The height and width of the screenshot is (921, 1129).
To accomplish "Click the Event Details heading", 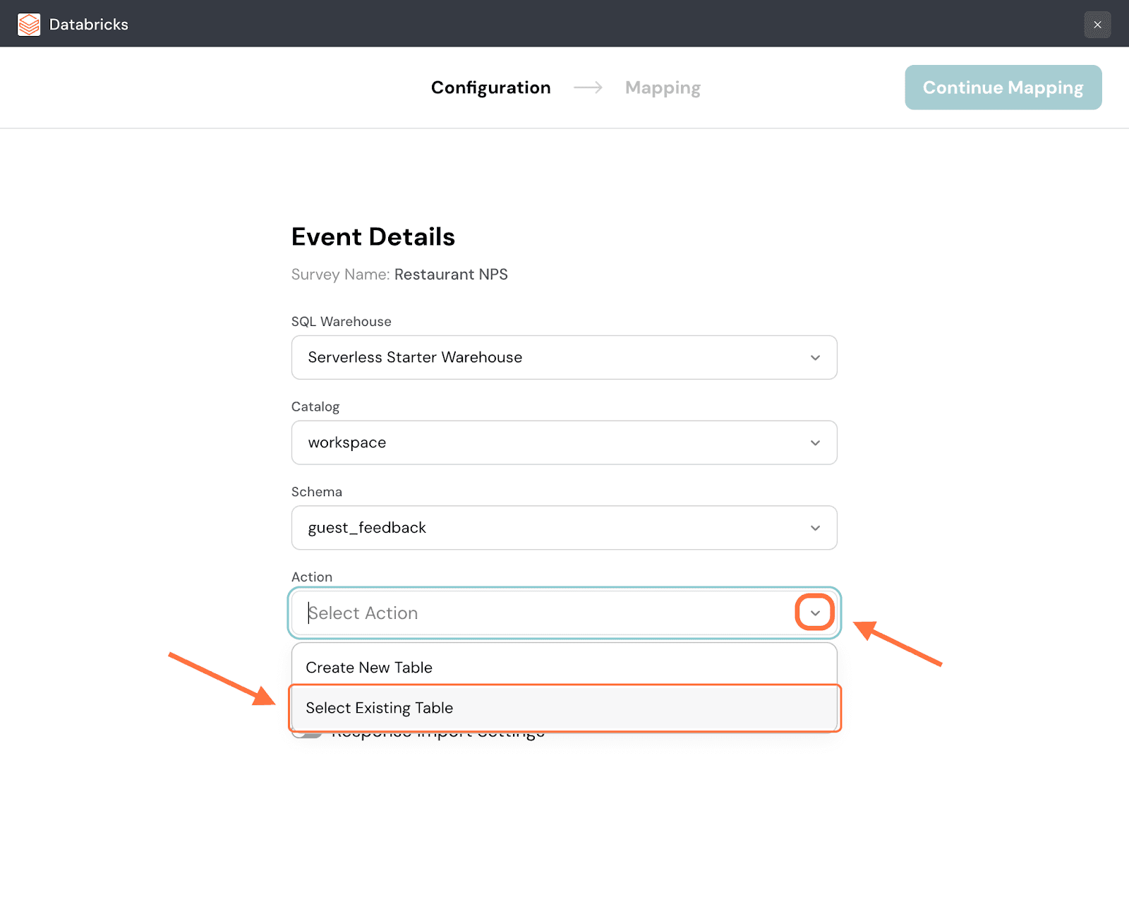I will click(x=373, y=237).
